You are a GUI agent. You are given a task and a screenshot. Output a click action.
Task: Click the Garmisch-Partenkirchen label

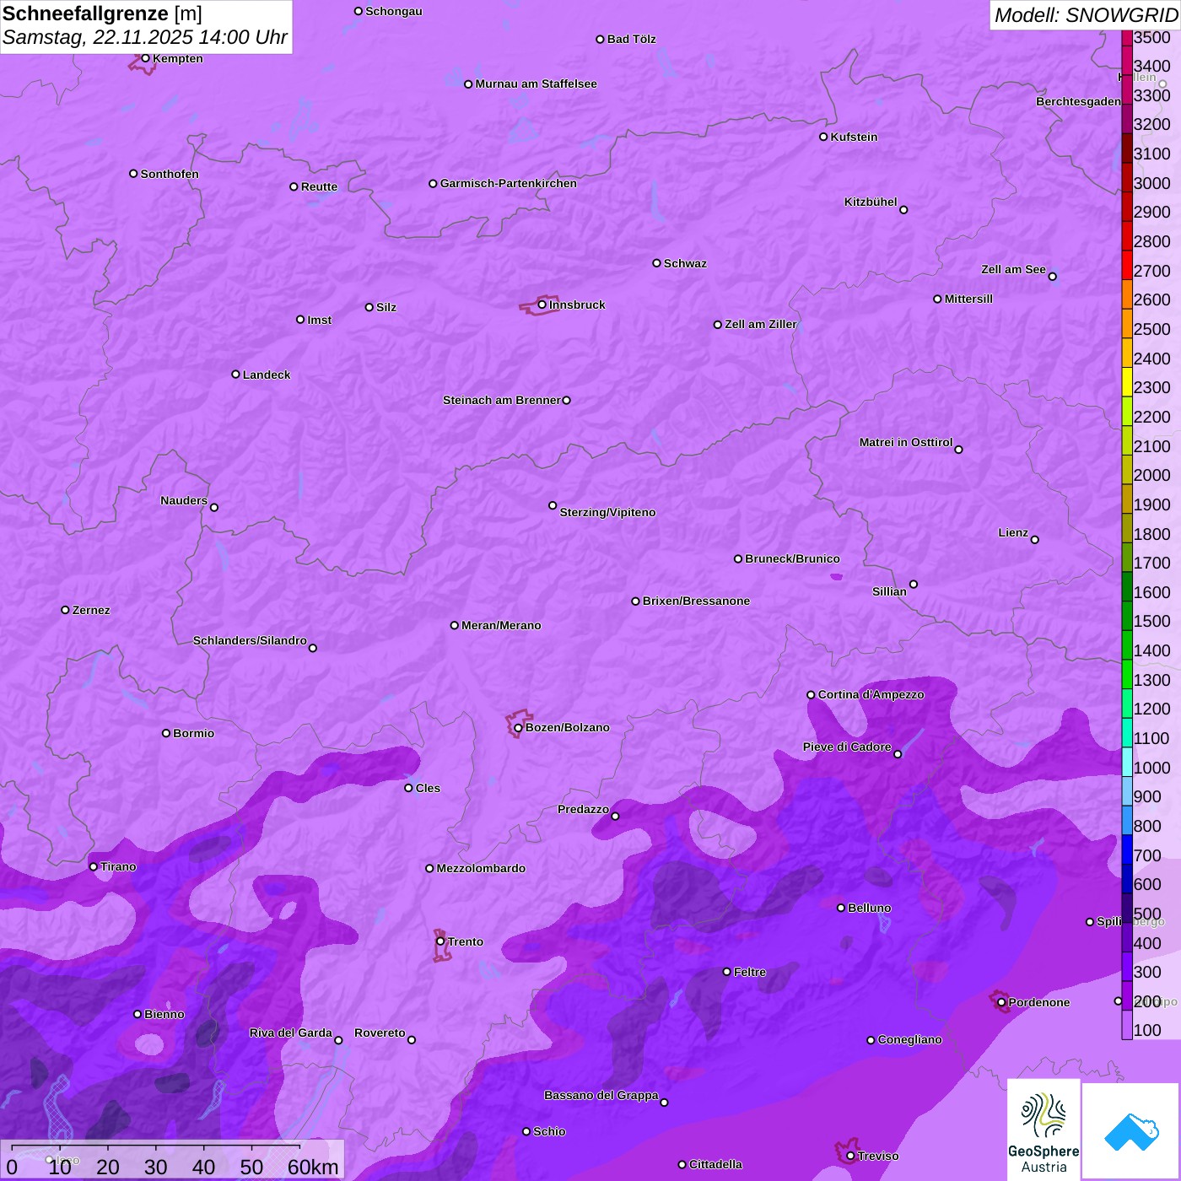click(509, 183)
